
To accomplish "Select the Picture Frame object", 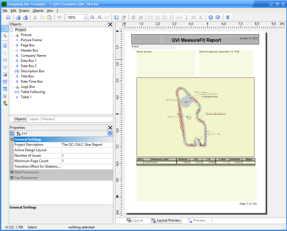I will pyautogui.click(x=31, y=40).
